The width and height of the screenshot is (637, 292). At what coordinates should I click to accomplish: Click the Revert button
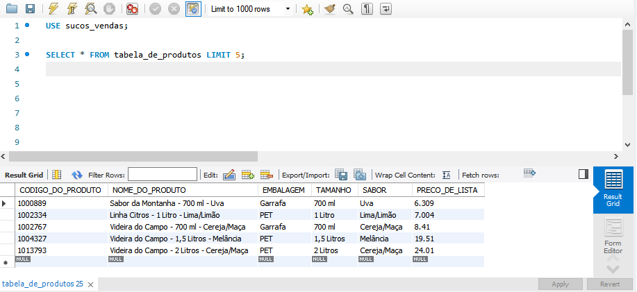610,284
